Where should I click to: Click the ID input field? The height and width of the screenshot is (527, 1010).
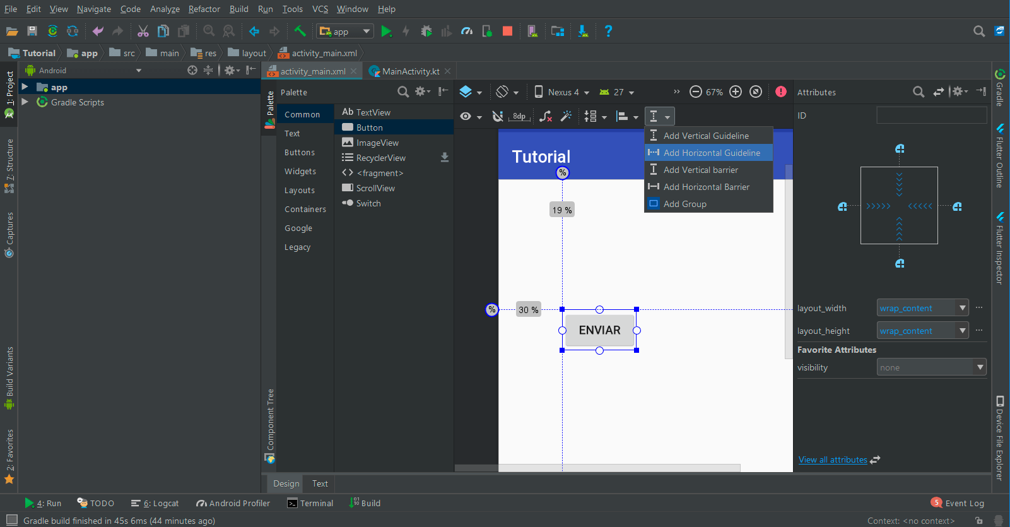click(931, 115)
